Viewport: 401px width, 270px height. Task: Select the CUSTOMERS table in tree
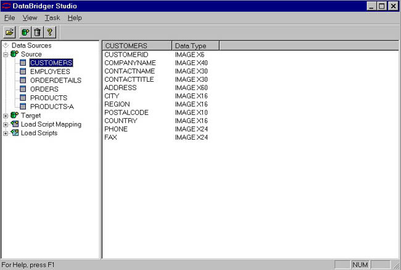[x=51, y=63]
